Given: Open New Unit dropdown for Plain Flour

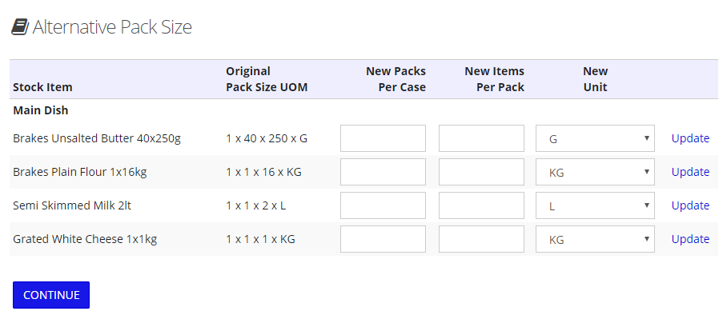Looking at the screenshot, I should point(595,172).
